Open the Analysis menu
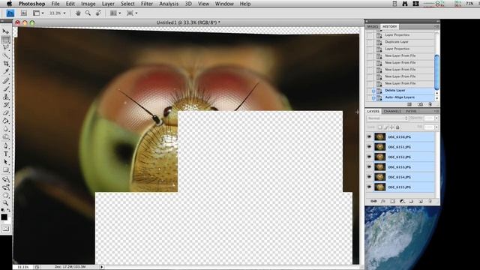Viewport: 480px width, 270px height. [169, 4]
